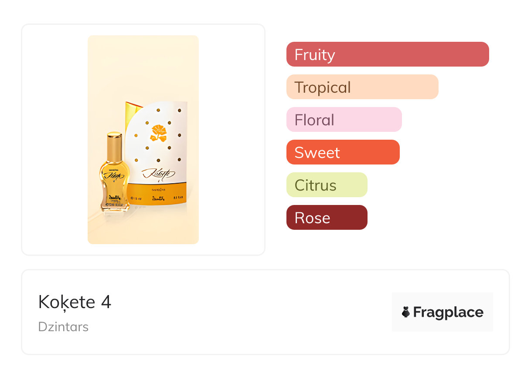The width and height of the screenshot is (531, 376).
Task: Select the Tropical accord bar
Action: tap(362, 87)
